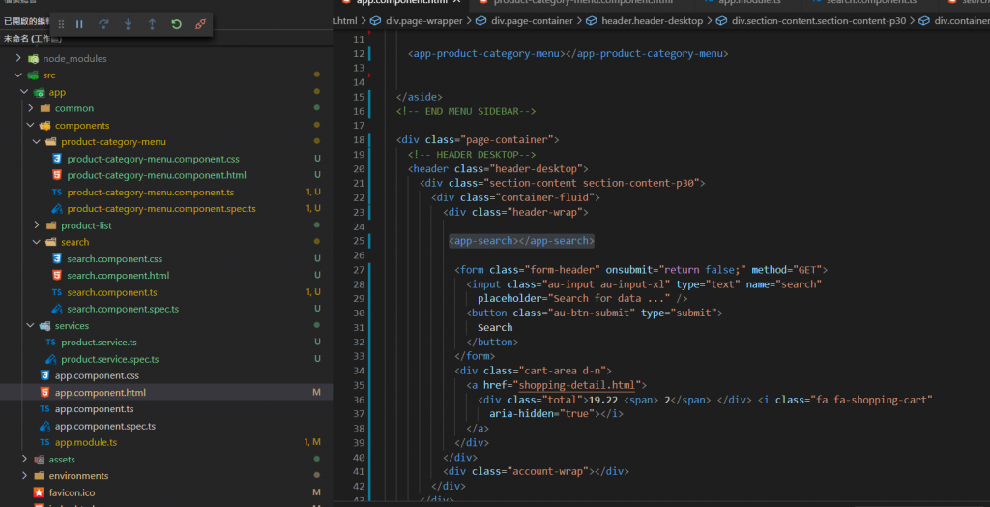
Task: Click the HEADER DESKTOP comment on line 19
Action: pyautogui.click(x=472, y=154)
